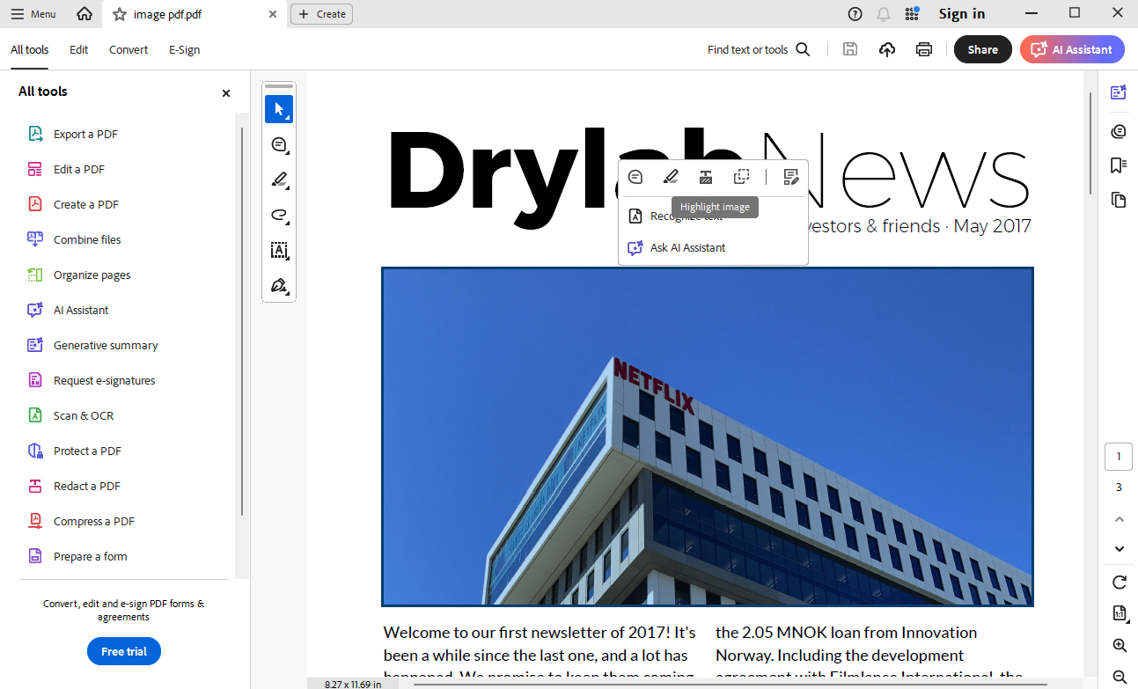Open the notifications bell
The image size is (1138, 689).
[884, 14]
